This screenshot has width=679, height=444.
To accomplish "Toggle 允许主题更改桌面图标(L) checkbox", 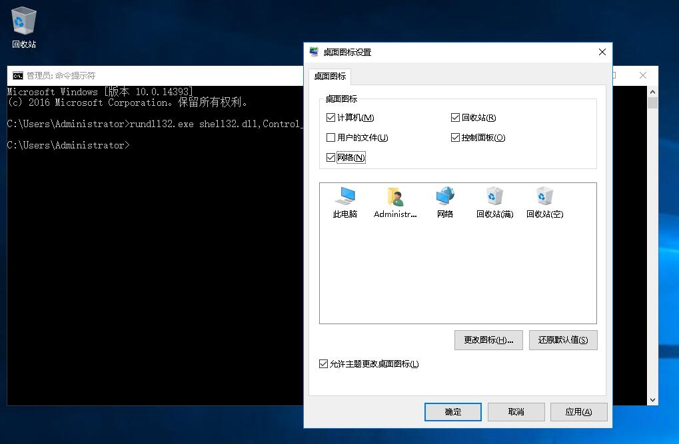I will pos(323,364).
